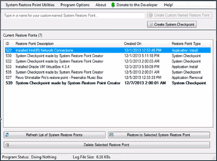Click Application Install type for VirtualBox row
Image resolution: width=217 pixels, height=161 pixels.
185,66
